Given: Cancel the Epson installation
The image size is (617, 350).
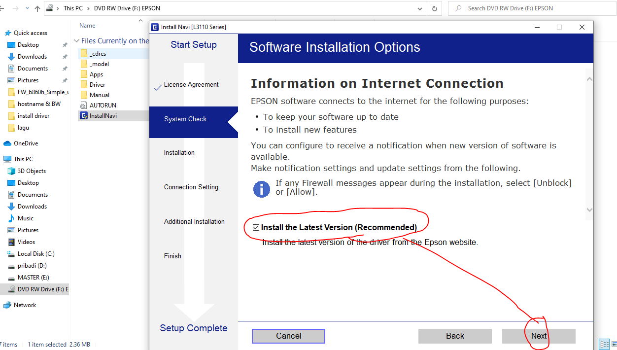Looking at the screenshot, I should (288, 336).
